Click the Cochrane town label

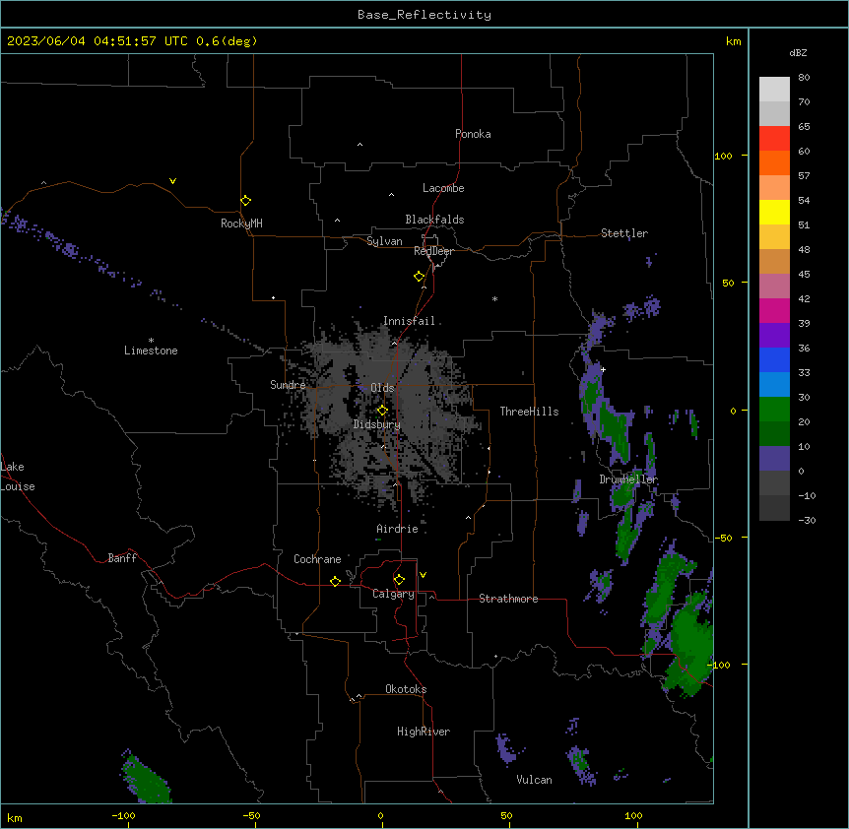(x=317, y=559)
